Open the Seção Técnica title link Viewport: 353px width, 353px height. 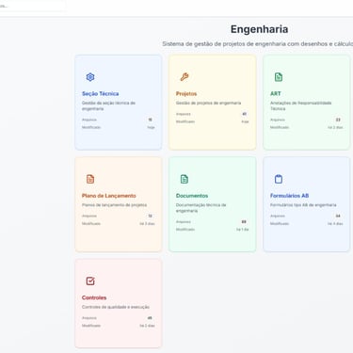tap(101, 93)
